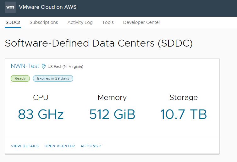Screen dimensions: 237x162
Task: Open the Developer Center tab
Action: [x=142, y=22]
